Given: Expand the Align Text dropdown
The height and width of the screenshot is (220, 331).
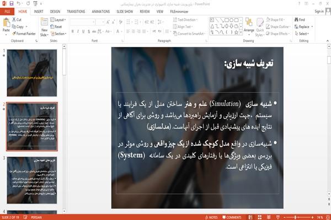Looking at the screenshot, I should pyautogui.click(x=183, y=26).
